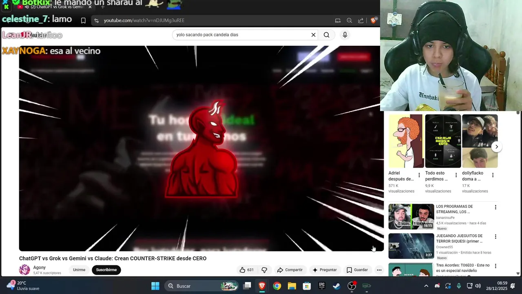The width and height of the screenshot is (522, 294).
Task: Open the 'dollyflacko doma a...' Short thumbnail
Action: (480, 141)
